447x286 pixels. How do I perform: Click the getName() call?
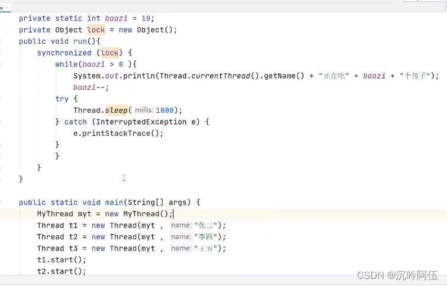284,76
